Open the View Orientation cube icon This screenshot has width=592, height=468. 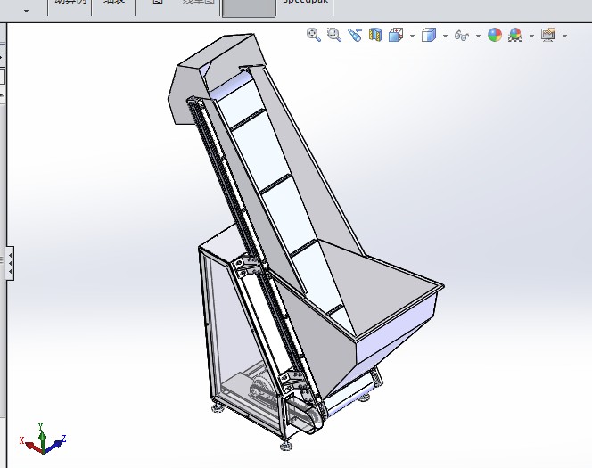point(395,35)
